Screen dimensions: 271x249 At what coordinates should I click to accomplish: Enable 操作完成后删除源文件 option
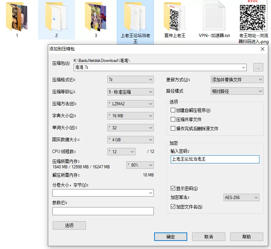(173, 129)
